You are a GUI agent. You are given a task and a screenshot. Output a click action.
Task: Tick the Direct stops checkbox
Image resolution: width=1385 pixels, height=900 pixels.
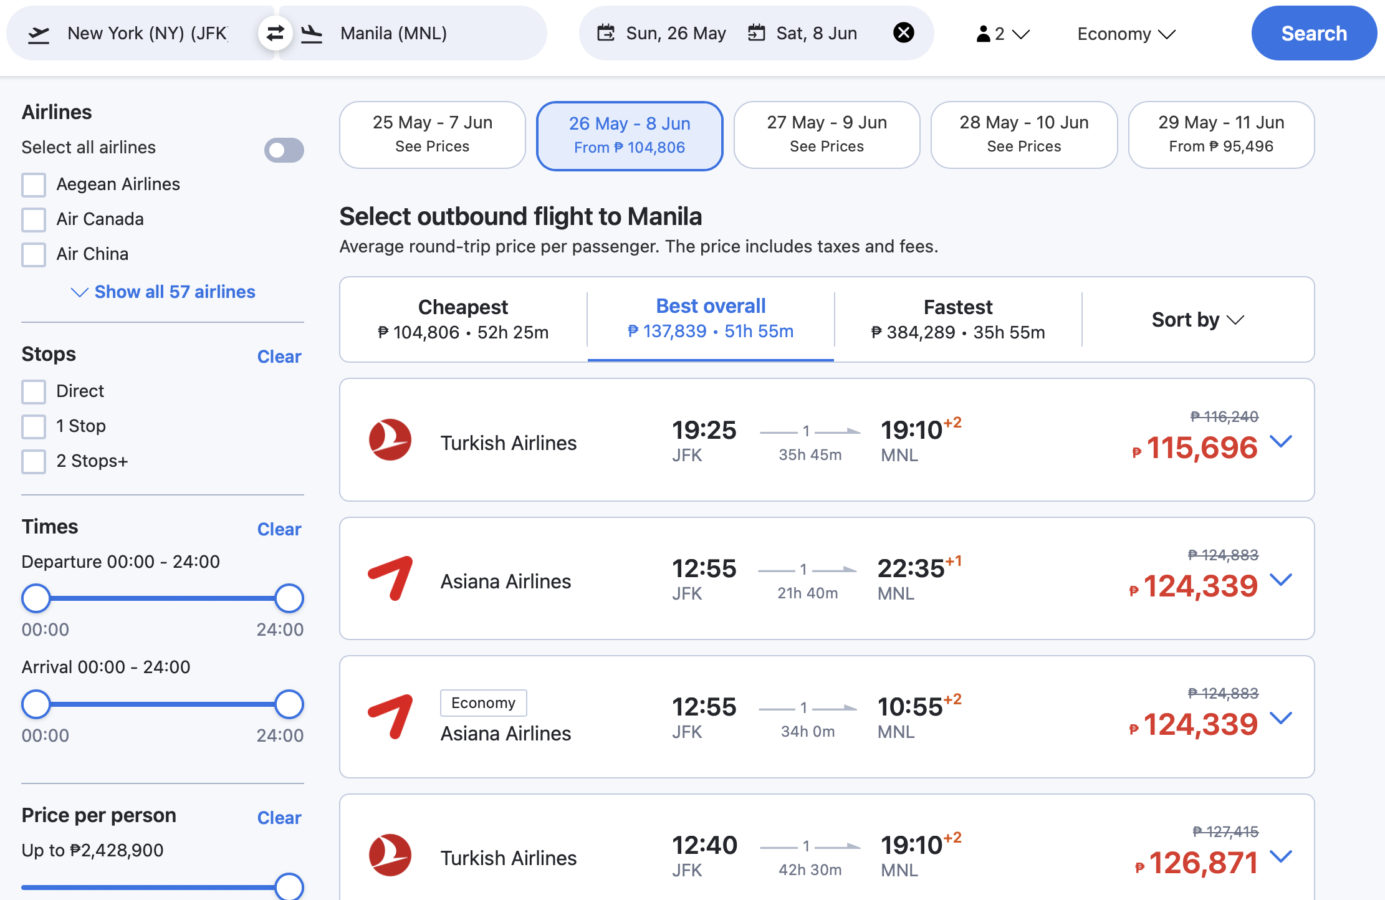(x=34, y=391)
